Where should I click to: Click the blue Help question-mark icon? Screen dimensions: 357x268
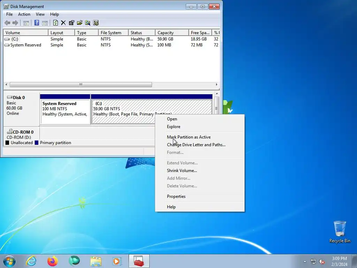point(37,23)
